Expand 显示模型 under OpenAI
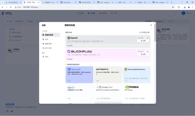This screenshot has width=195, height=116. (70, 46)
